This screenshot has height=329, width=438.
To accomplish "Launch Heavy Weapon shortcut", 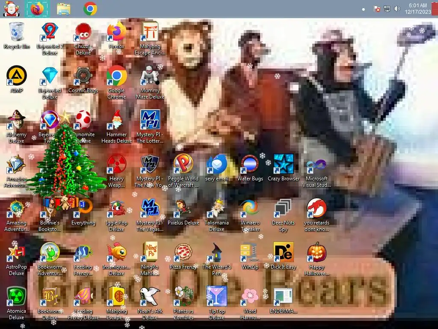I will [116, 170].
